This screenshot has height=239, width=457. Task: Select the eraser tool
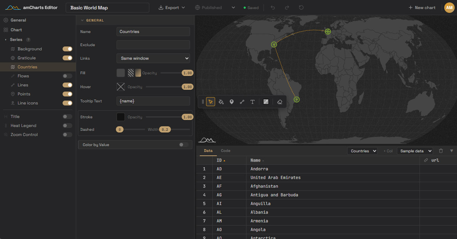pyautogui.click(x=280, y=102)
